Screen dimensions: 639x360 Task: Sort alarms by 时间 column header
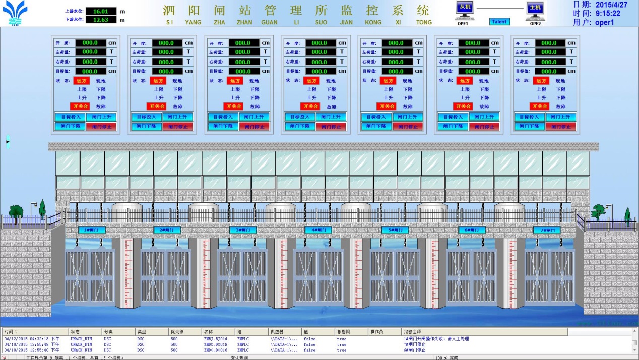[x=35, y=332]
